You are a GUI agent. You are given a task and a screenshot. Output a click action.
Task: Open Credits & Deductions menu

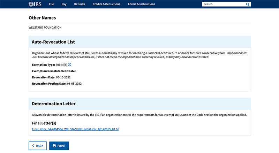coord(106,4)
